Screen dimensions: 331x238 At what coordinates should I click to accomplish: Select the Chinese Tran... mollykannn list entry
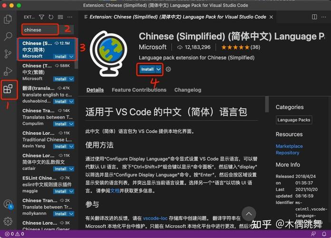click(48, 207)
